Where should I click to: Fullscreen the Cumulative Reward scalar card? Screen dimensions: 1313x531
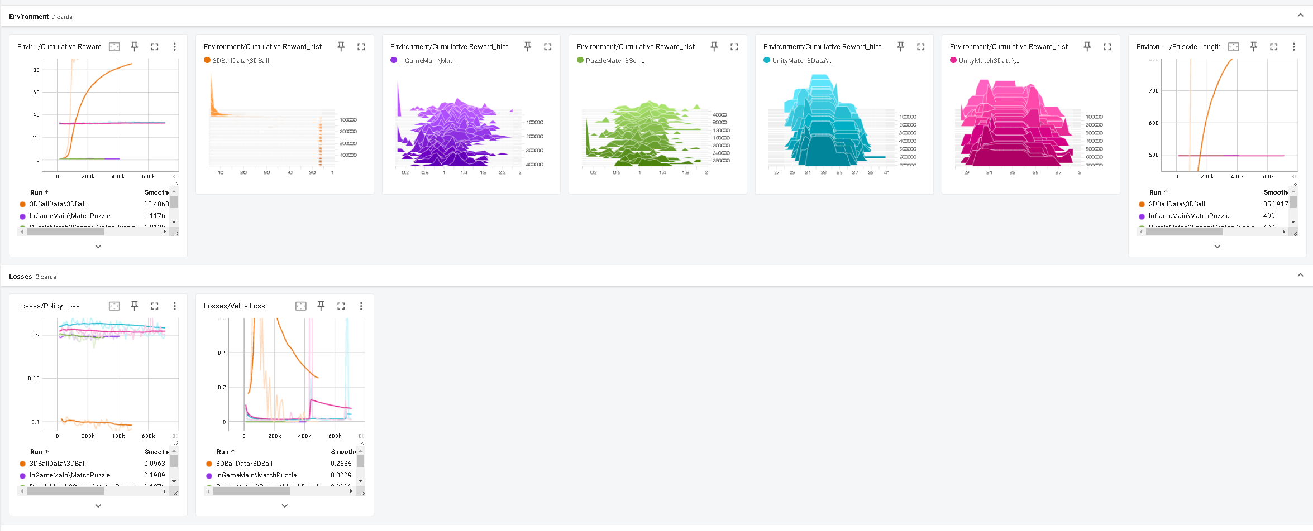click(x=155, y=47)
